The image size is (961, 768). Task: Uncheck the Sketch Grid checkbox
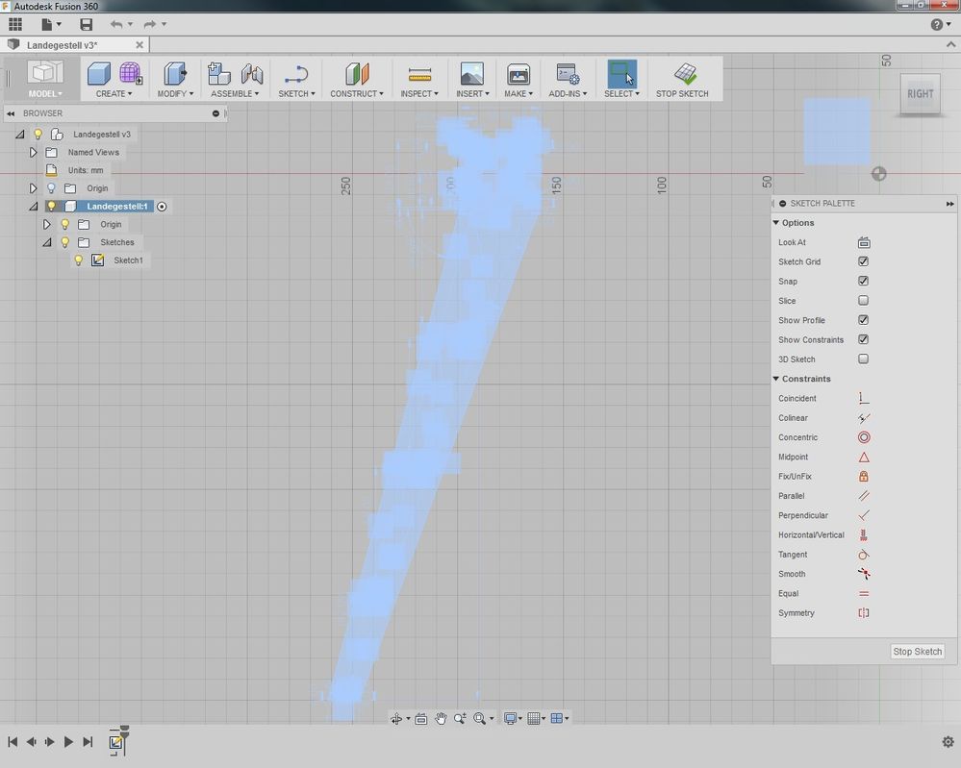click(863, 261)
